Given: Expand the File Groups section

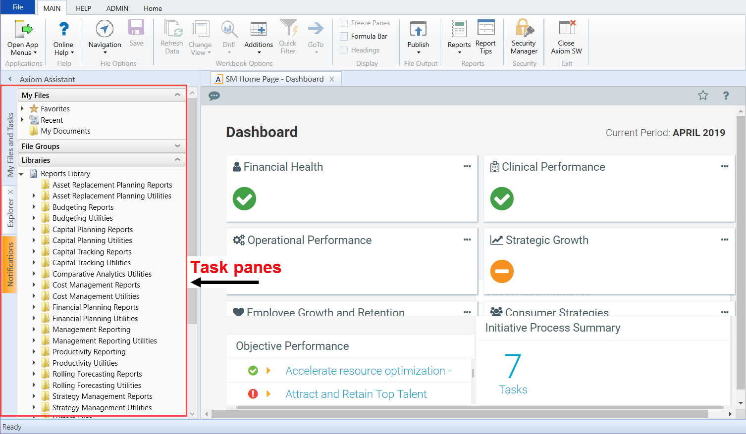Looking at the screenshot, I should pyautogui.click(x=177, y=146).
